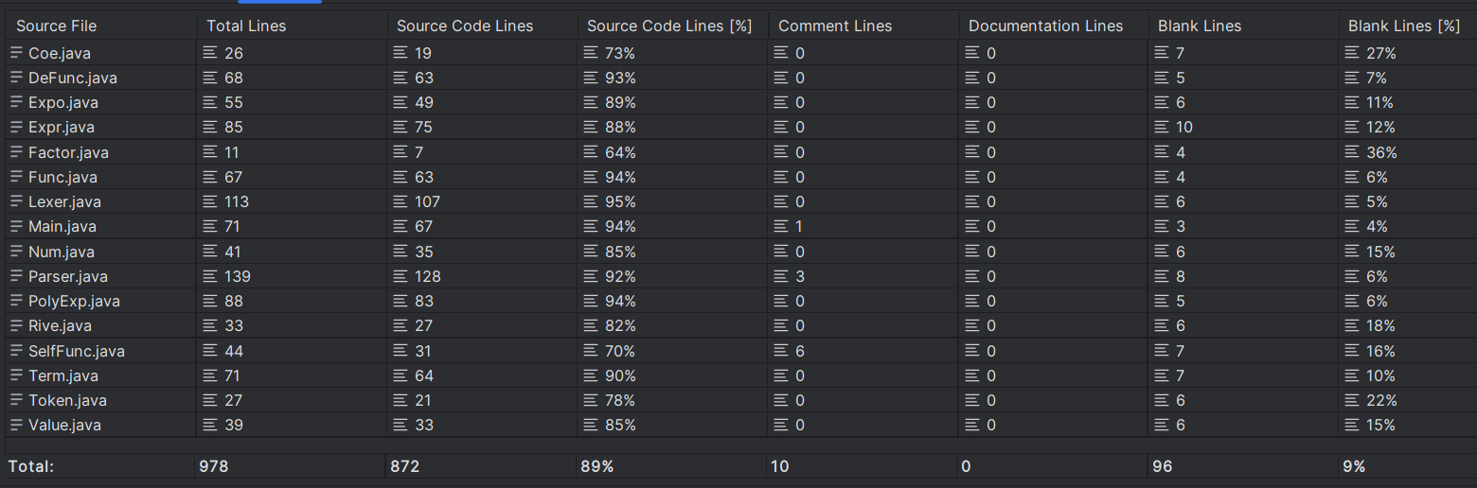
Task: Click the Total: row label
Action: (x=31, y=466)
